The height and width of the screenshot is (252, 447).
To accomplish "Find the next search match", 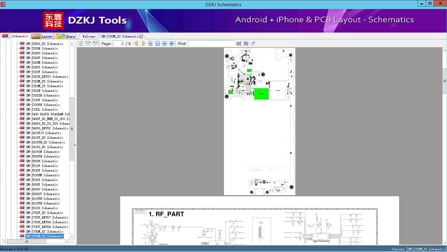I will [x=246, y=43].
